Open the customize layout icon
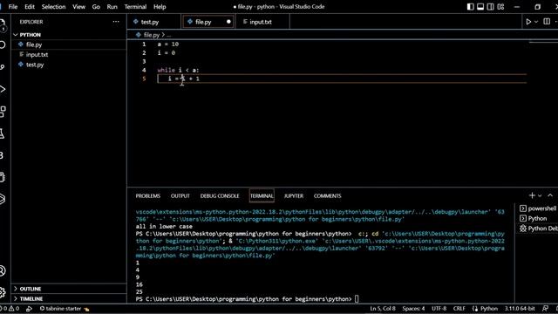 (500, 7)
